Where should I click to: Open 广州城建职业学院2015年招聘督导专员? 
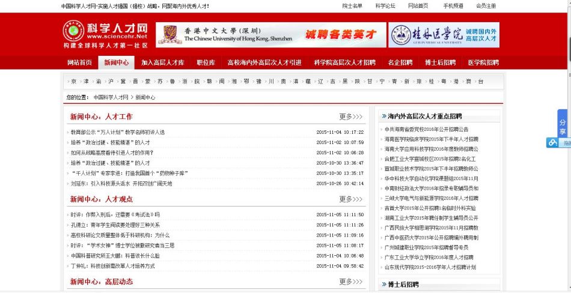click(426, 247)
